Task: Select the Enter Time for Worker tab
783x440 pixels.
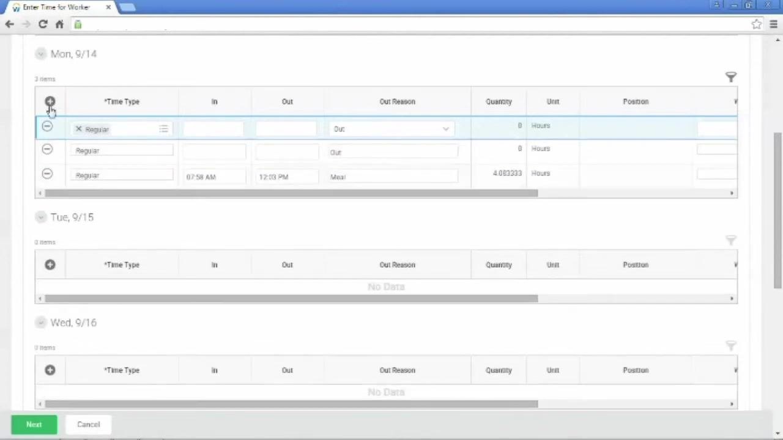Action: [x=56, y=7]
